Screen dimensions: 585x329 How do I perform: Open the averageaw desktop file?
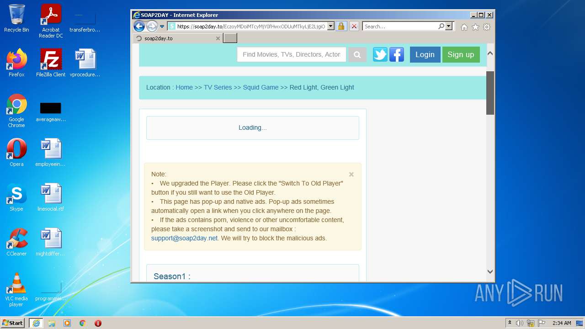[x=51, y=112]
